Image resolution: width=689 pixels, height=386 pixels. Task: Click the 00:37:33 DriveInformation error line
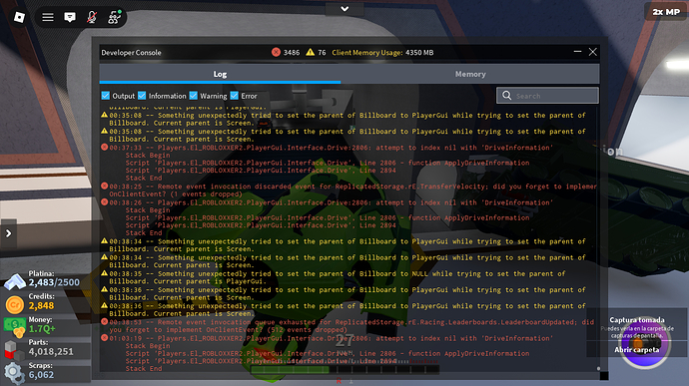(331, 148)
